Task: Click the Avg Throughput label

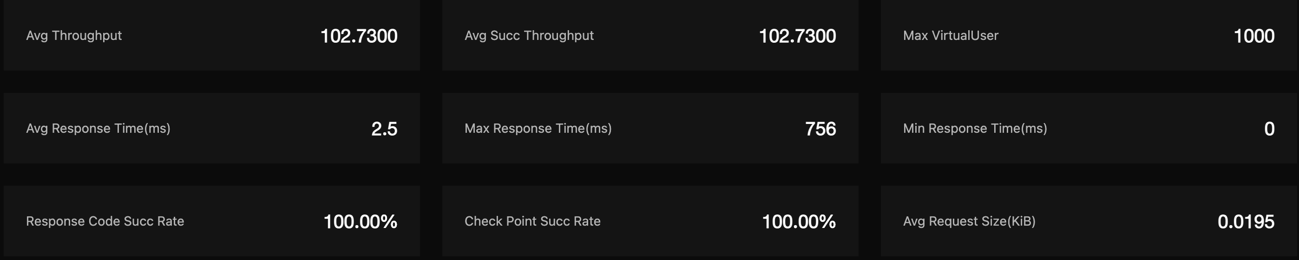Action: coord(73,35)
